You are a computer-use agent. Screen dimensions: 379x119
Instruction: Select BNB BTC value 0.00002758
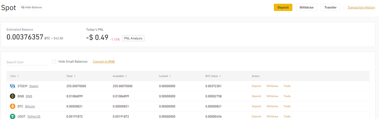[214, 96]
